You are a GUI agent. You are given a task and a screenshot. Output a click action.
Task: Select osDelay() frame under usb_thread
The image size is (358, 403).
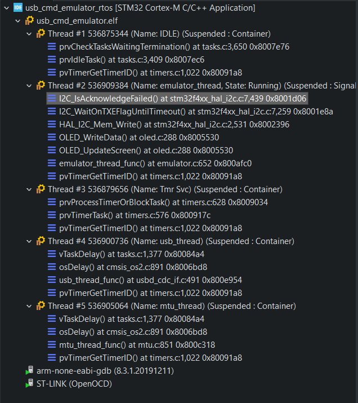133,267
